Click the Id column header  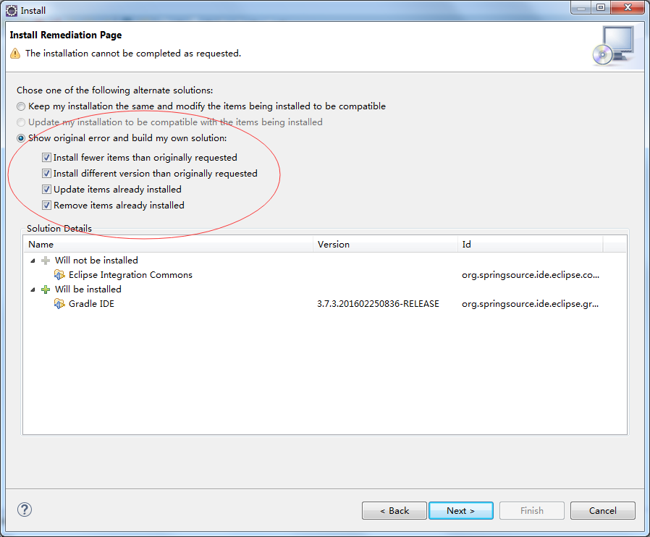530,244
